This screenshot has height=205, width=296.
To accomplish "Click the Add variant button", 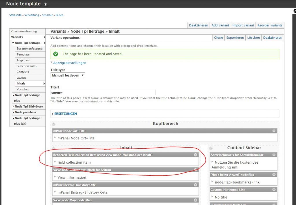I will 220,25.
